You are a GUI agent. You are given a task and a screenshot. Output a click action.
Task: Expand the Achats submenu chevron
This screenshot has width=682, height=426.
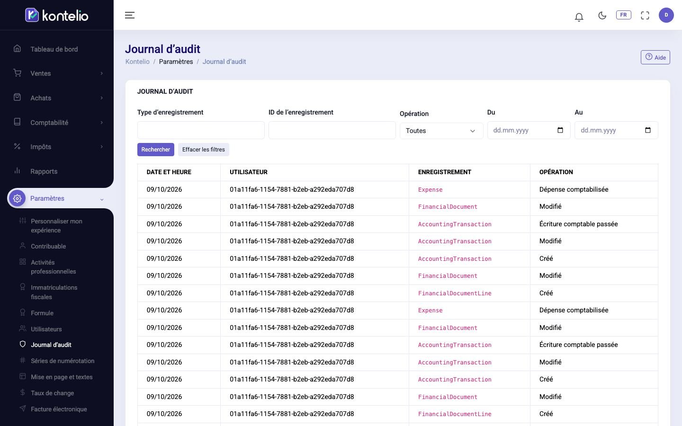[101, 98]
